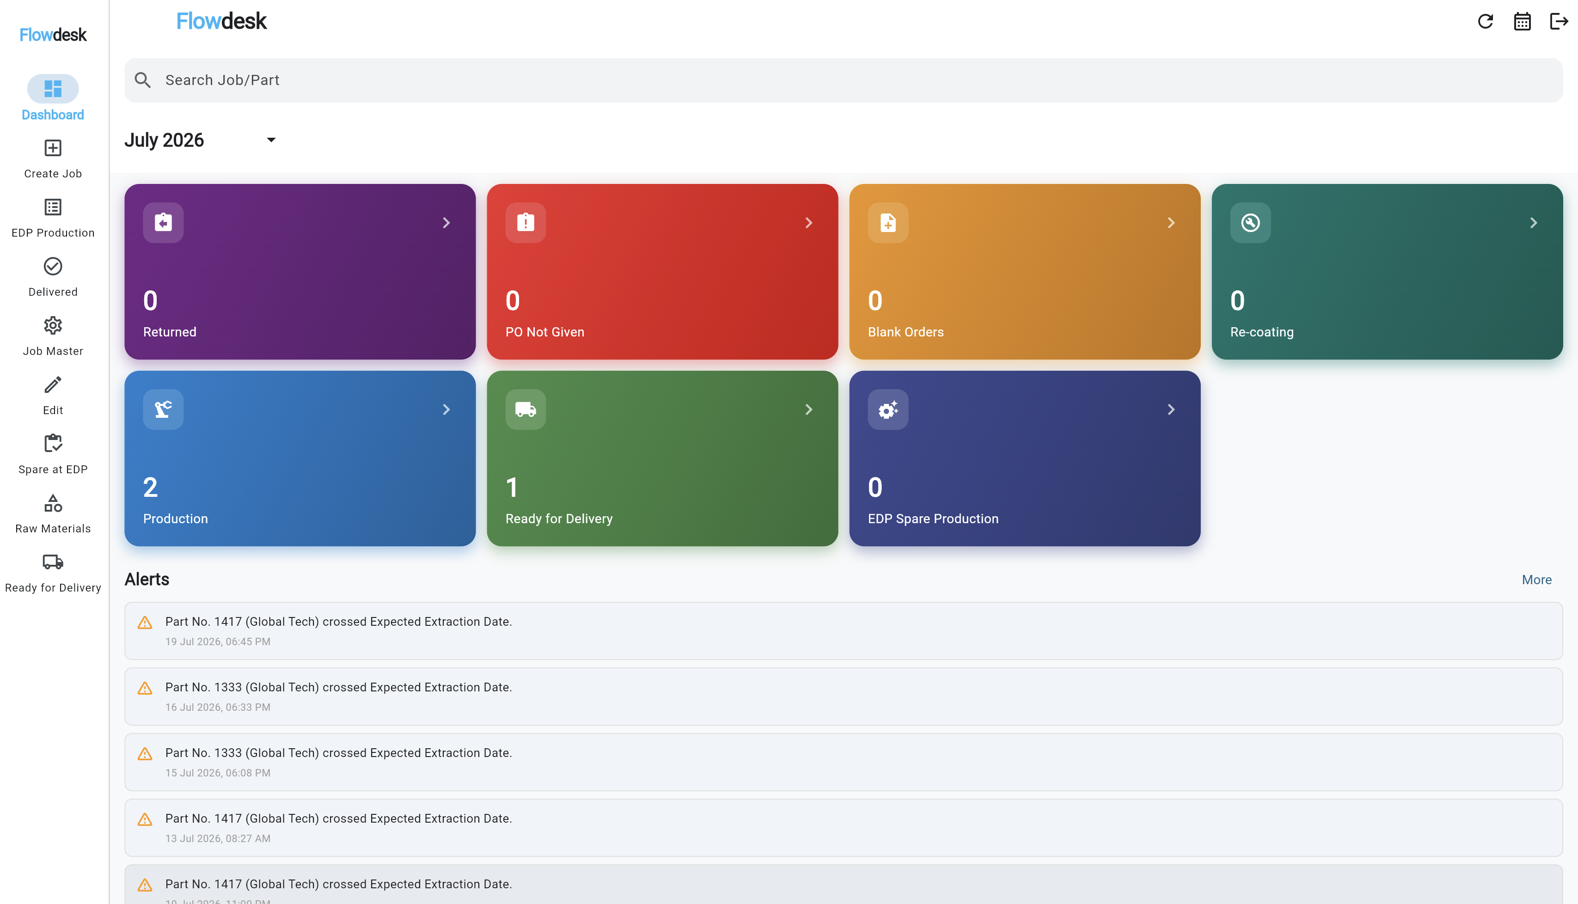Click the PO Not Given card's alert icon
Viewport: 1578px width, 904px height.
(526, 223)
